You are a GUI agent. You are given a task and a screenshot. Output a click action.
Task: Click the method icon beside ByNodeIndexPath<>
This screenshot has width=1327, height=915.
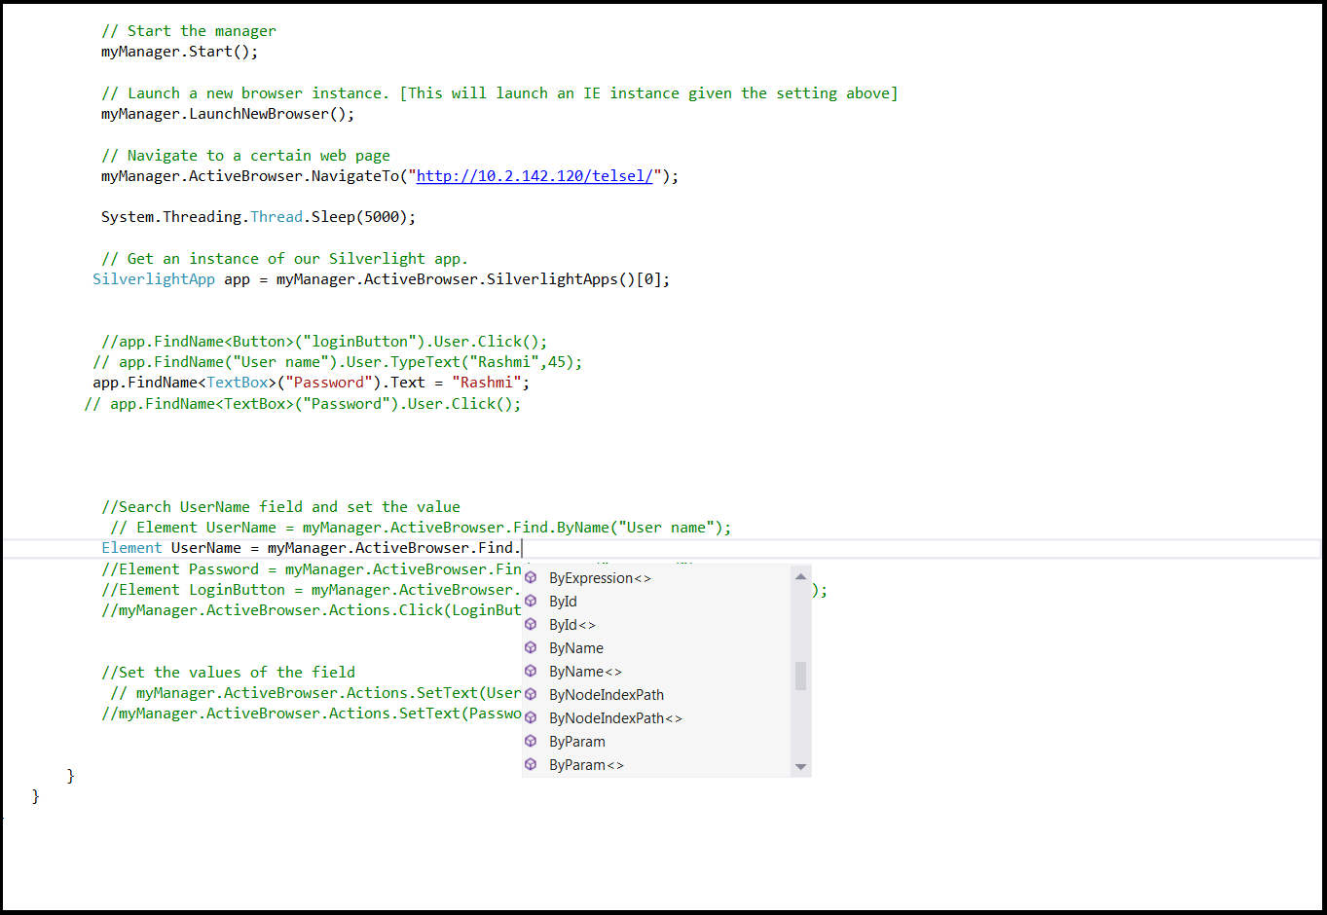coord(531,718)
